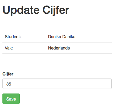Place cursor on the value 85
Viewport: 119px width, 110px height.
click(x=9, y=84)
